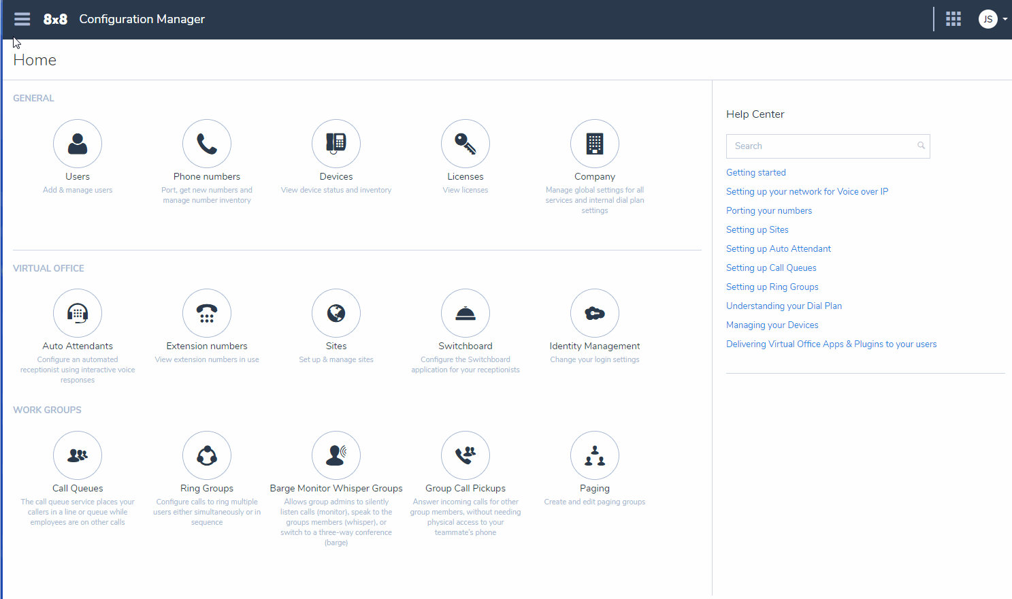1012x599 pixels.
Task: Click the Company label text
Action: pos(595,176)
